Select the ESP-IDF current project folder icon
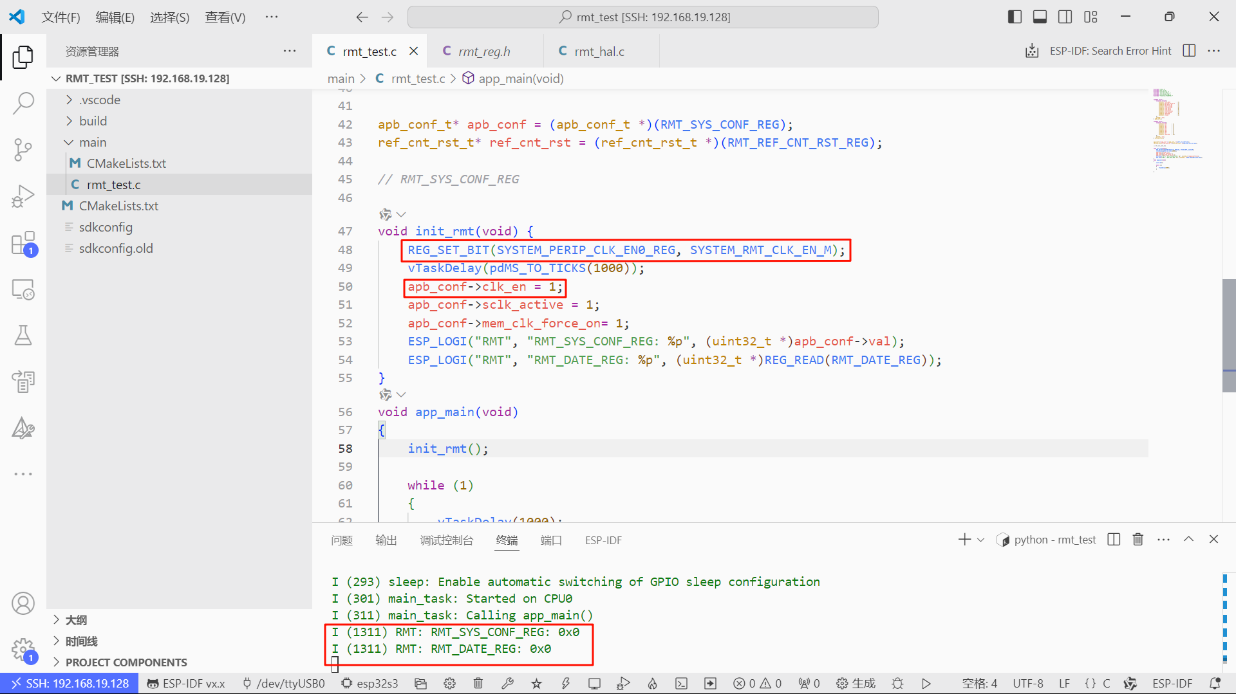This screenshot has height=694, width=1236. (420, 683)
